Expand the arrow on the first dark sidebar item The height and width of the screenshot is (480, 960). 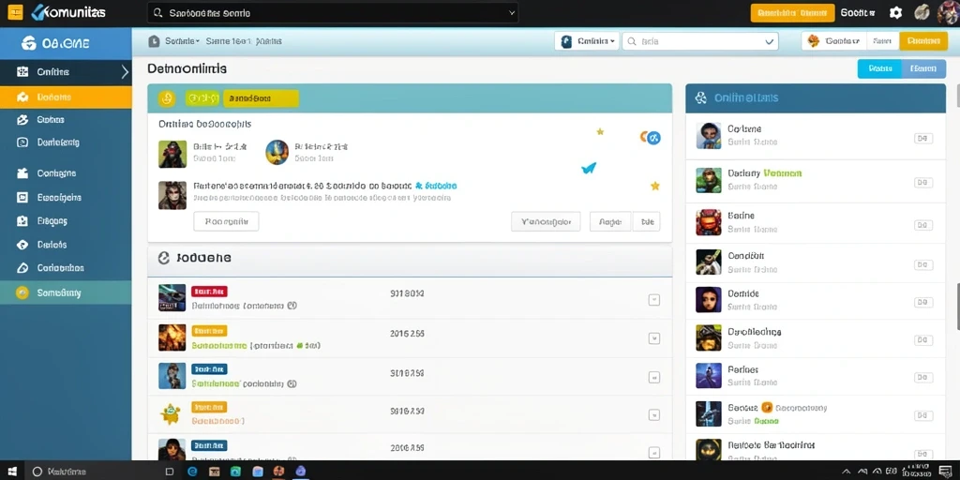tap(125, 71)
